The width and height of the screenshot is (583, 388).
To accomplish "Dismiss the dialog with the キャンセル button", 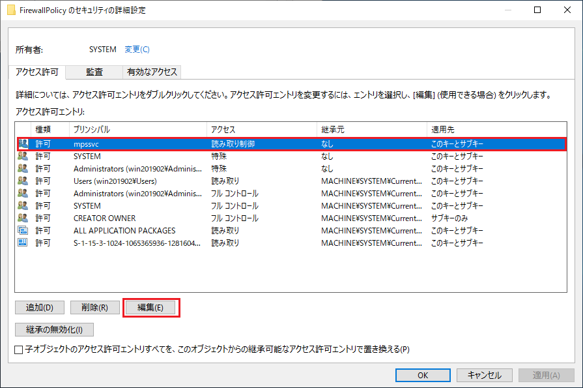I will [x=485, y=375].
